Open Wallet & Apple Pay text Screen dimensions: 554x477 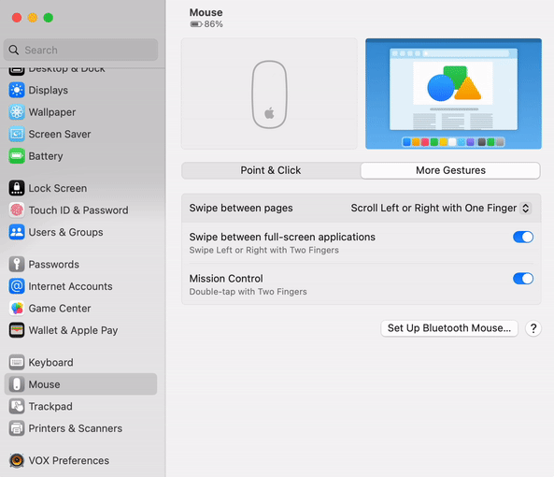(x=73, y=330)
